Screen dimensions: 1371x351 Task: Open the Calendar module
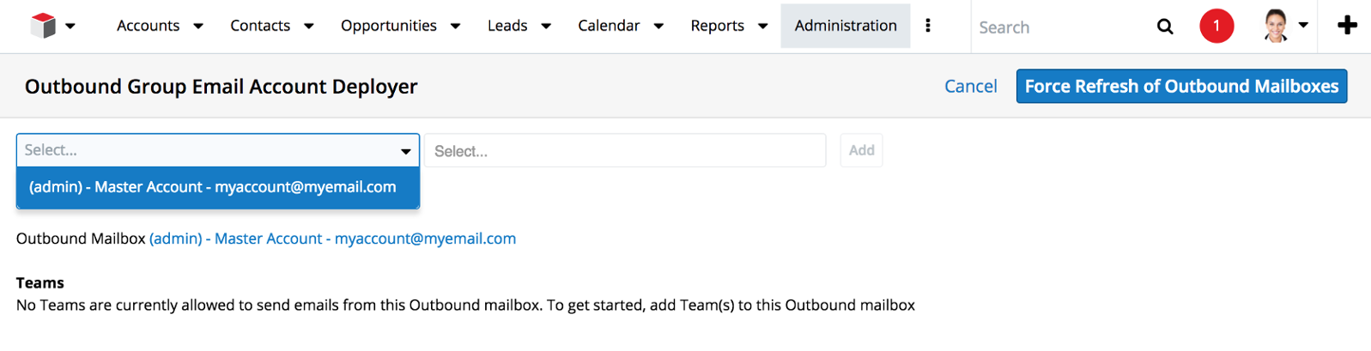pyautogui.click(x=609, y=26)
